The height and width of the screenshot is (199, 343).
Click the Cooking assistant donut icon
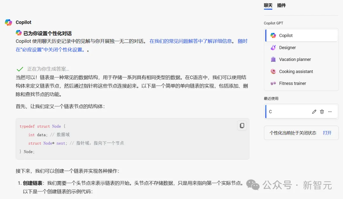(273, 71)
